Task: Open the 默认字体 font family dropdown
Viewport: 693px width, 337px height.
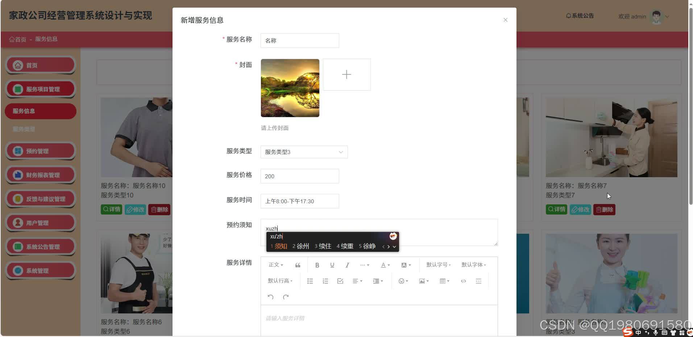Action: coord(473,265)
